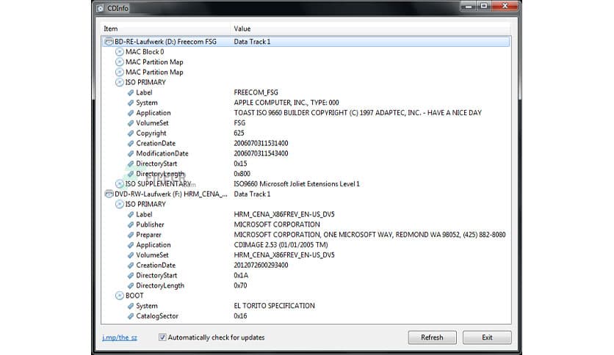Open the j.mp/the_sz link
The width and height of the screenshot is (614, 355).
pos(120,337)
